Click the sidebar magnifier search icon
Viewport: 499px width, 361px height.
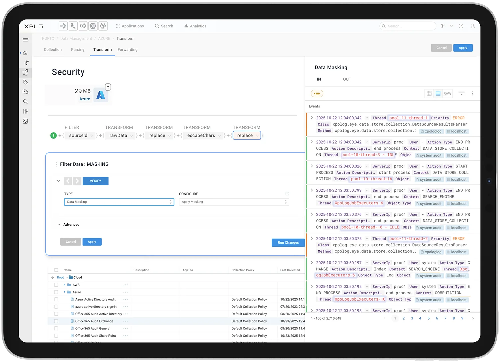coord(25,102)
